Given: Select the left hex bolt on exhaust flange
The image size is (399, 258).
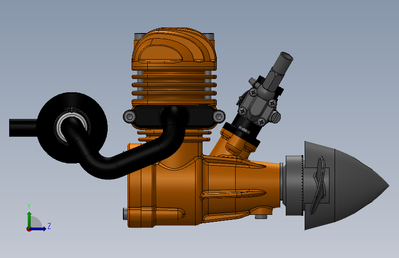Looking at the screenshot, I should (x=130, y=117).
